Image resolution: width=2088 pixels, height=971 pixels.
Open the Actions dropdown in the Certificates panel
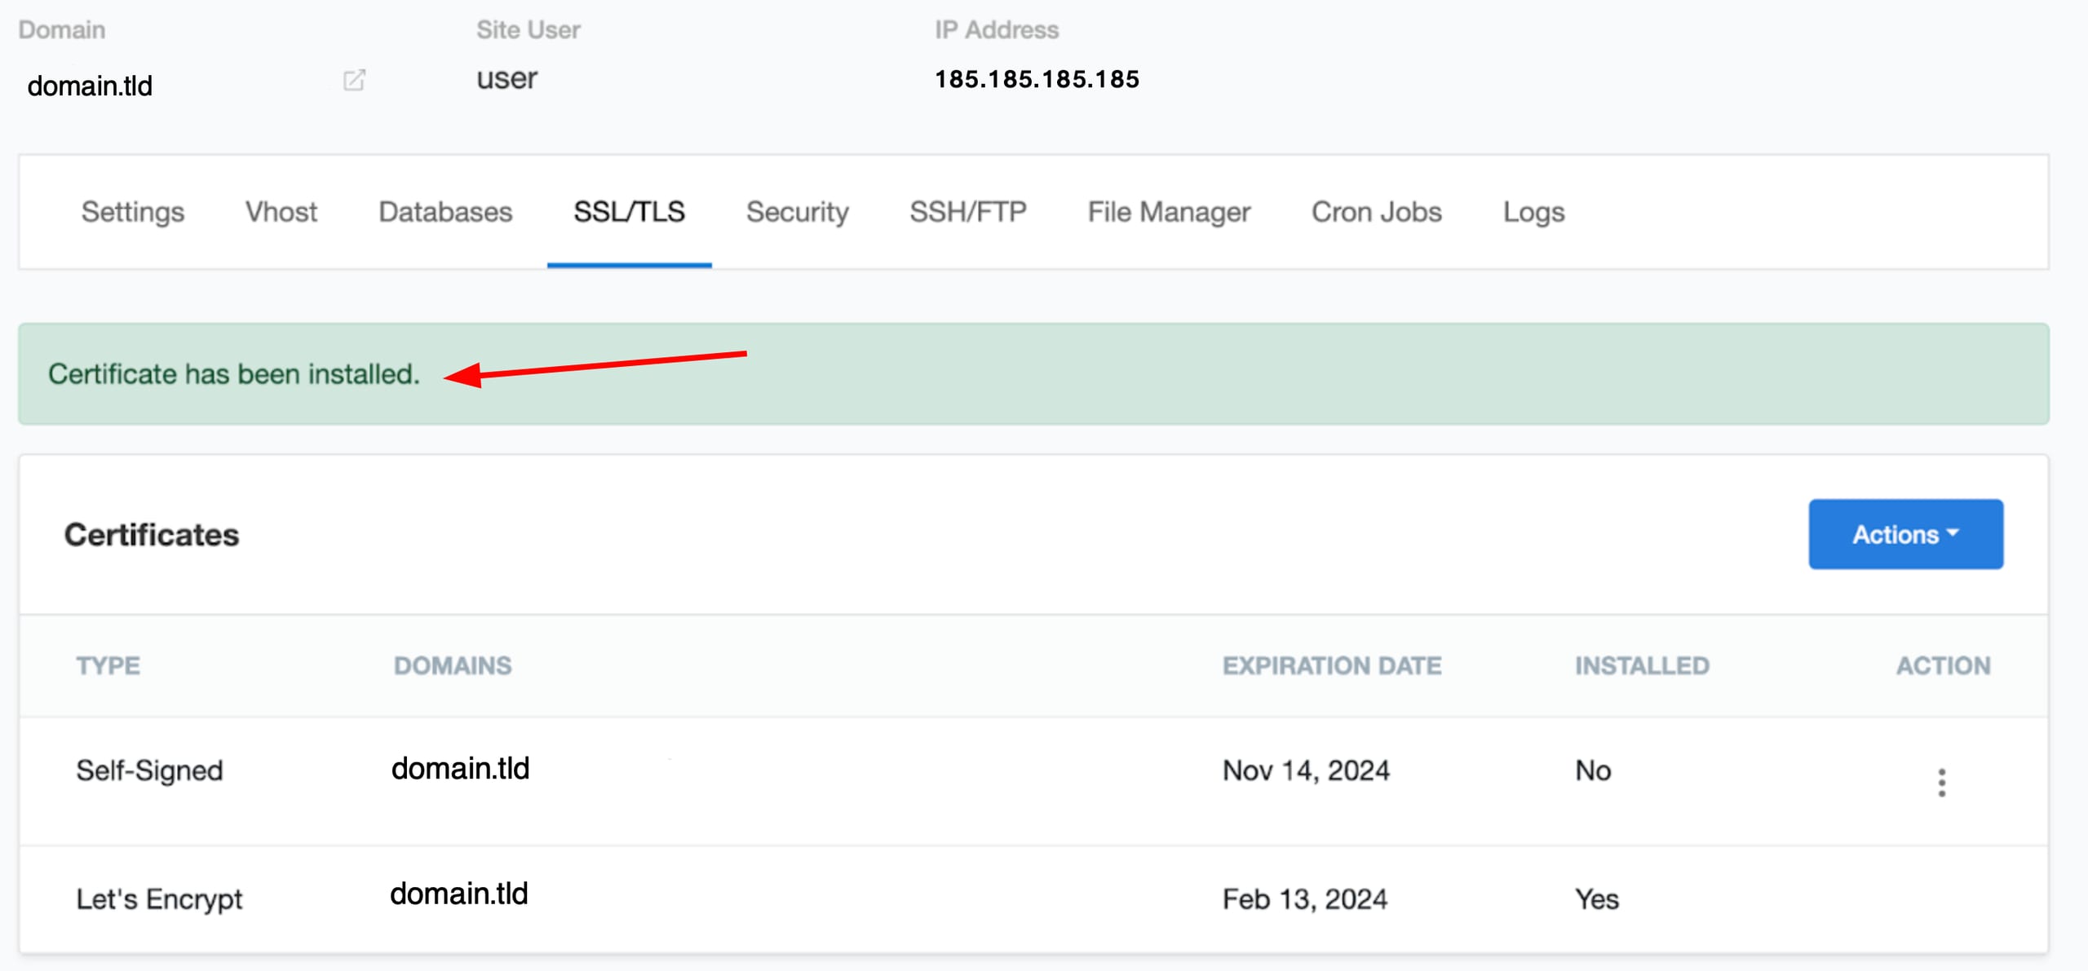click(1906, 534)
